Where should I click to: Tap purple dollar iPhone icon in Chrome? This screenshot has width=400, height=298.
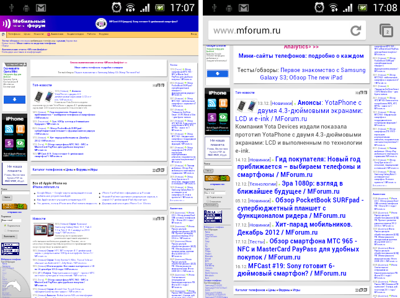tap(211, 117)
